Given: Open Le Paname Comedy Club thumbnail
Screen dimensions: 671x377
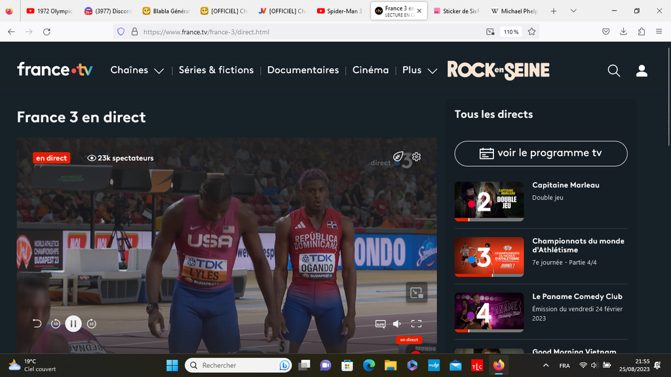Looking at the screenshot, I should 489,312.
